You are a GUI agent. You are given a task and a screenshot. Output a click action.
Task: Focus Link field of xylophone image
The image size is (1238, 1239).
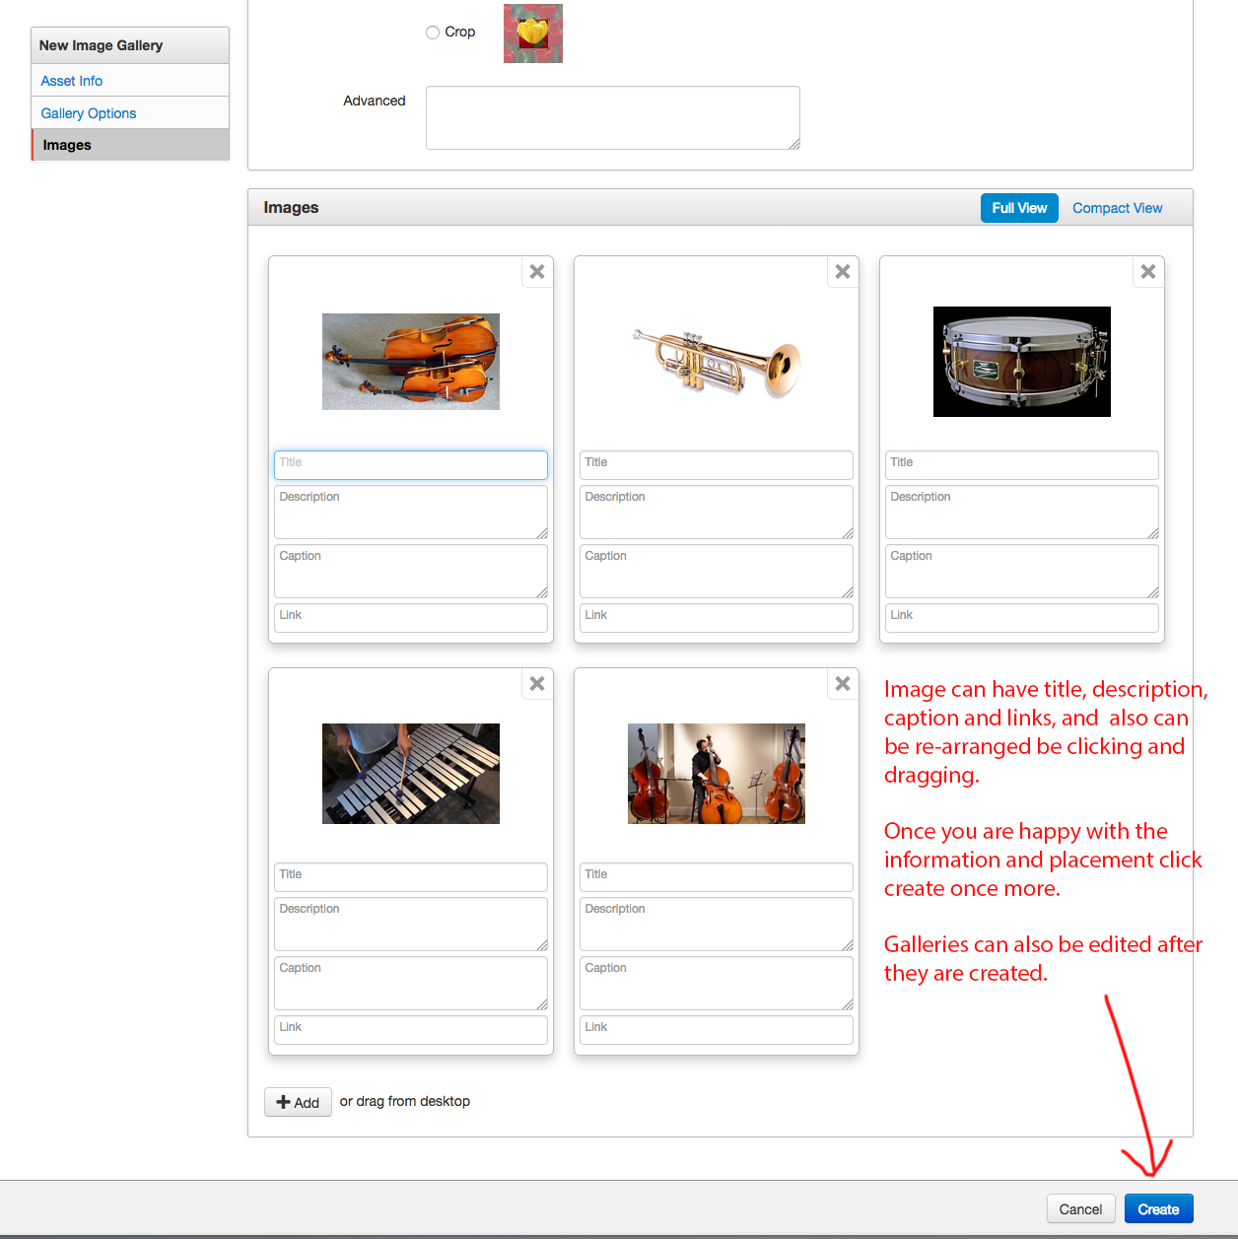pos(411,1030)
